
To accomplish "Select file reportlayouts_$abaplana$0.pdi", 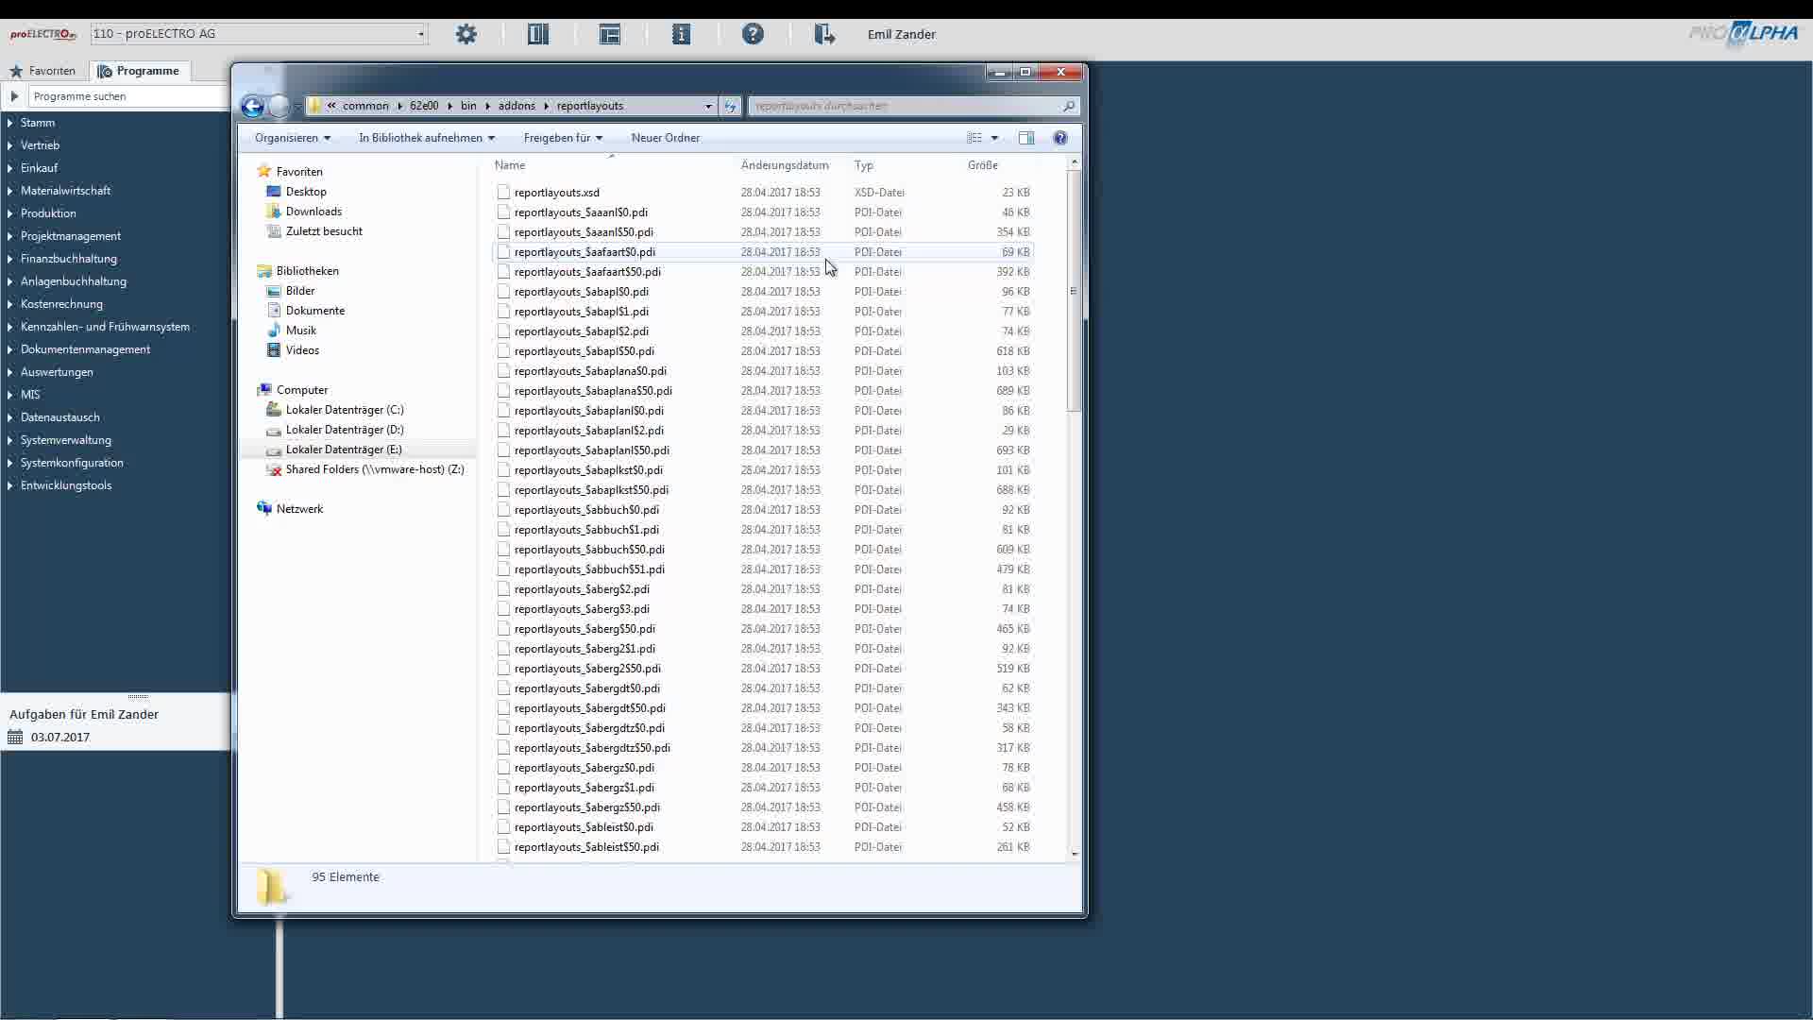I will [590, 371].
